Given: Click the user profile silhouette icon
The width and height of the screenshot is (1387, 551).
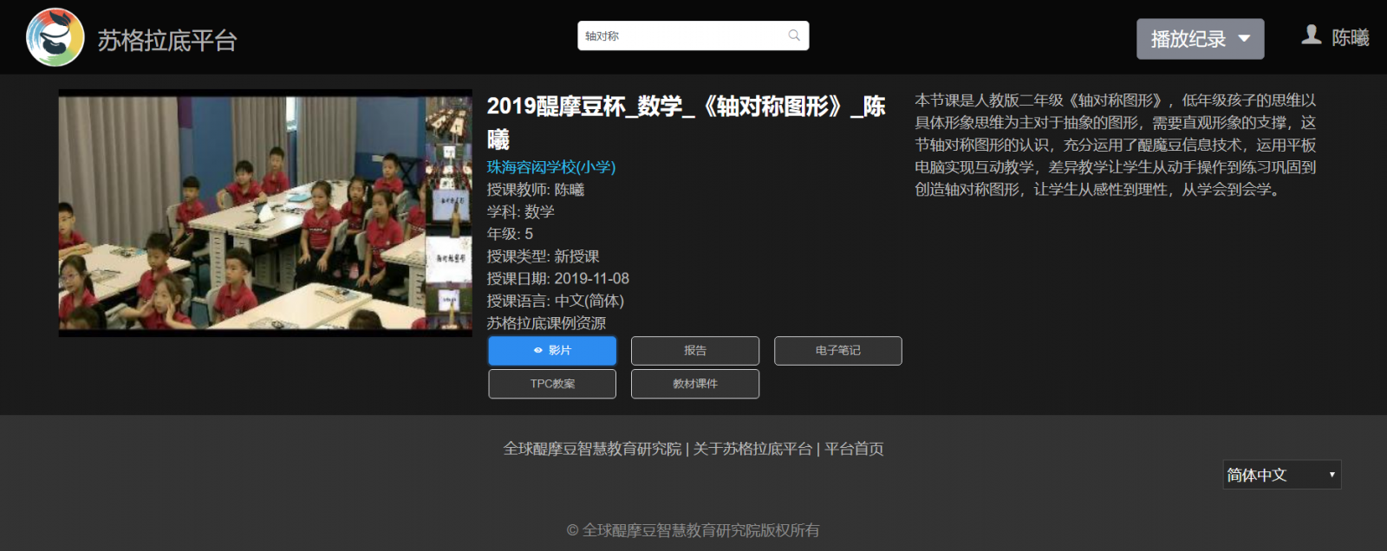Looking at the screenshot, I should [1312, 35].
